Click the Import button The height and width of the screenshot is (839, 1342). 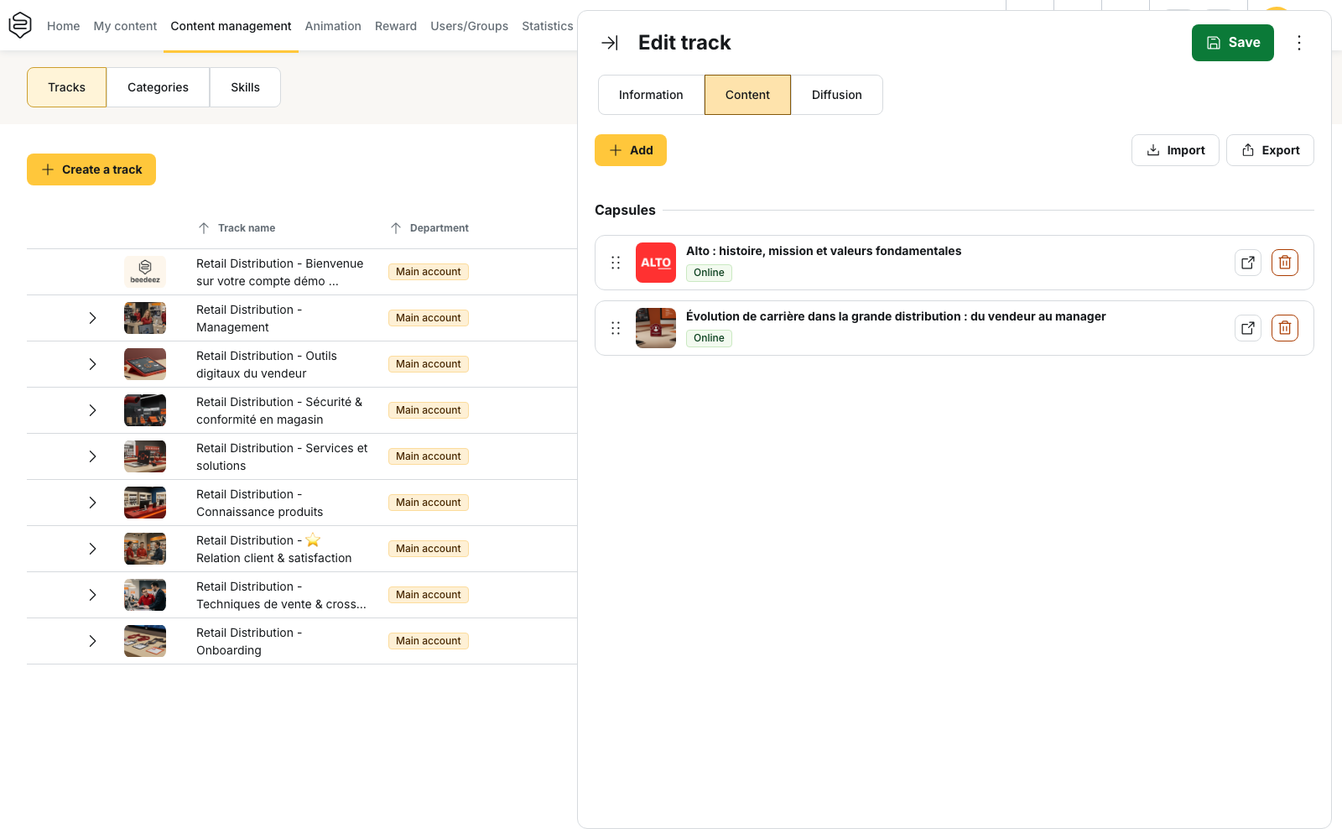pos(1175,150)
